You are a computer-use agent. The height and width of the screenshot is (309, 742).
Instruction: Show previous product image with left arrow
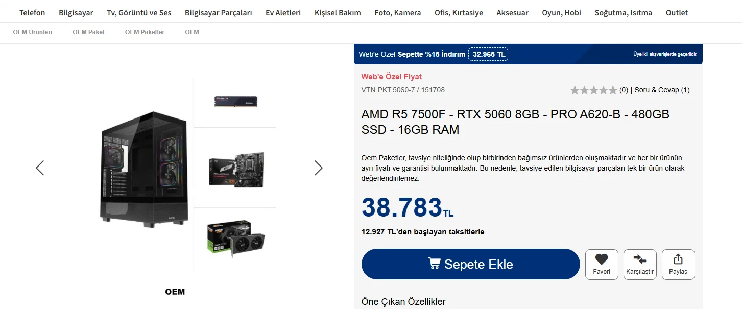pos(40,168)
